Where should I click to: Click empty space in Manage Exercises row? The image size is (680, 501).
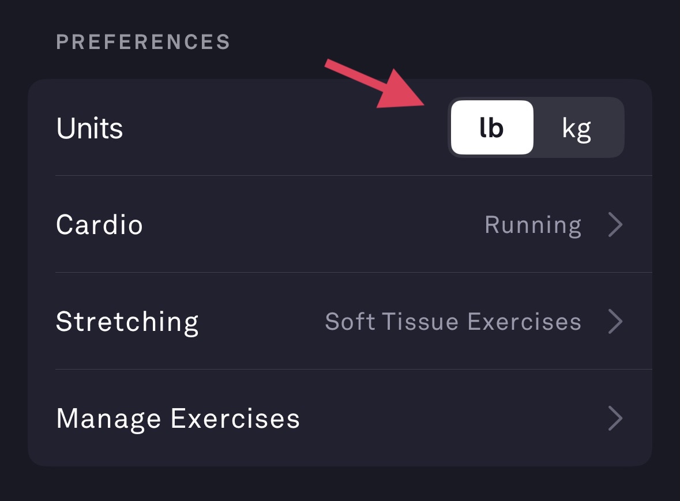coord(450,418)
